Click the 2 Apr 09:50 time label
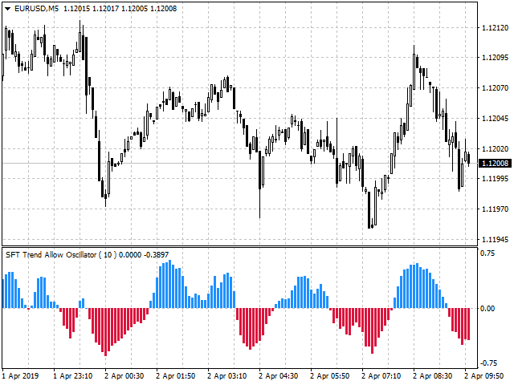 (484, 376)
